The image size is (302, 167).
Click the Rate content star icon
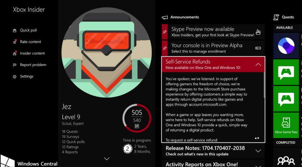(x=14, y=42)
